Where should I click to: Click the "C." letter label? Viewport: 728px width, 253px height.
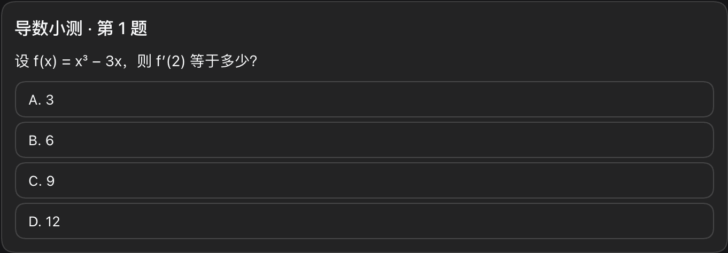tap(35, 181)
